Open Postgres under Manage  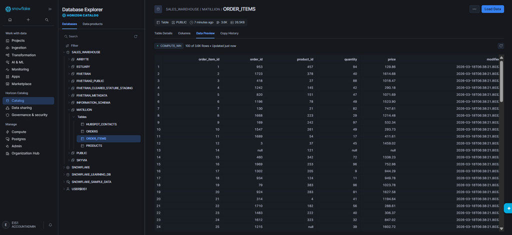[x=28, y=139]
